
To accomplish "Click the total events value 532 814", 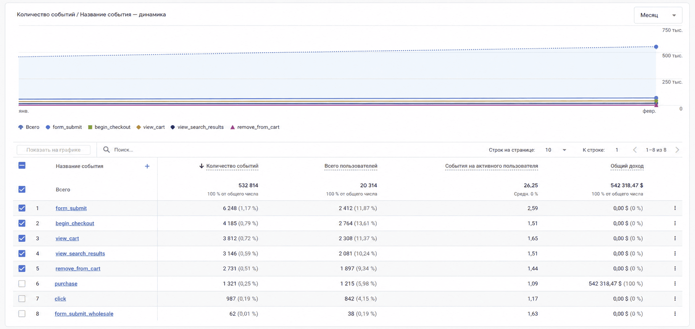I will pyautogui.click(x=248, y=185).
